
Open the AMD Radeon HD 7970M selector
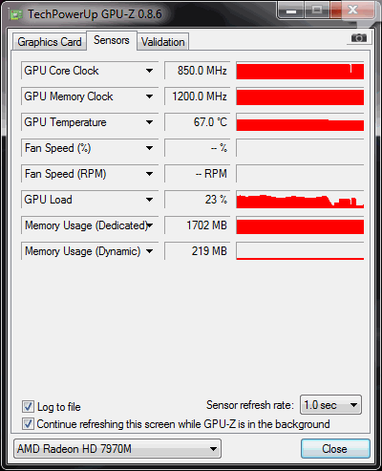tap(117, 449)
